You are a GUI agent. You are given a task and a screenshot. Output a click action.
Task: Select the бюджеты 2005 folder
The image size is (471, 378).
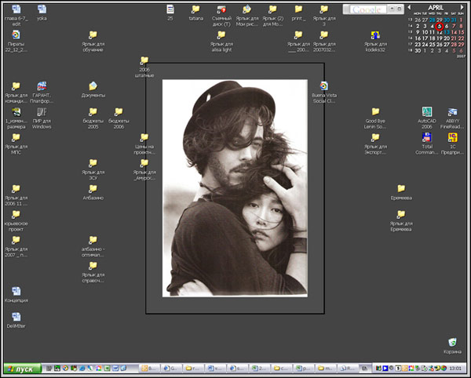93,112
